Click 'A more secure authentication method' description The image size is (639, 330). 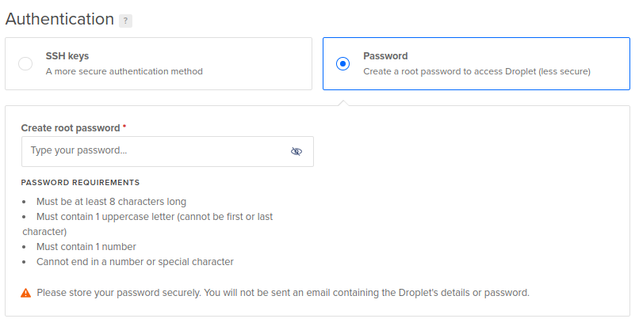124,71
